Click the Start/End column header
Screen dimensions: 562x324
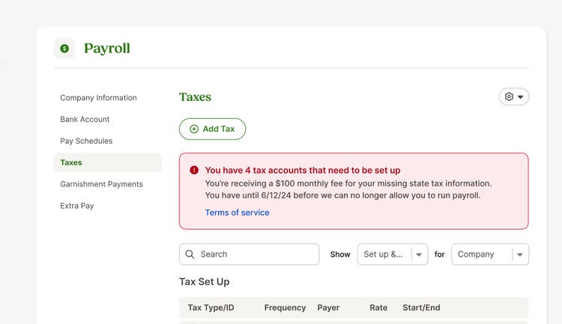point(421,308)
